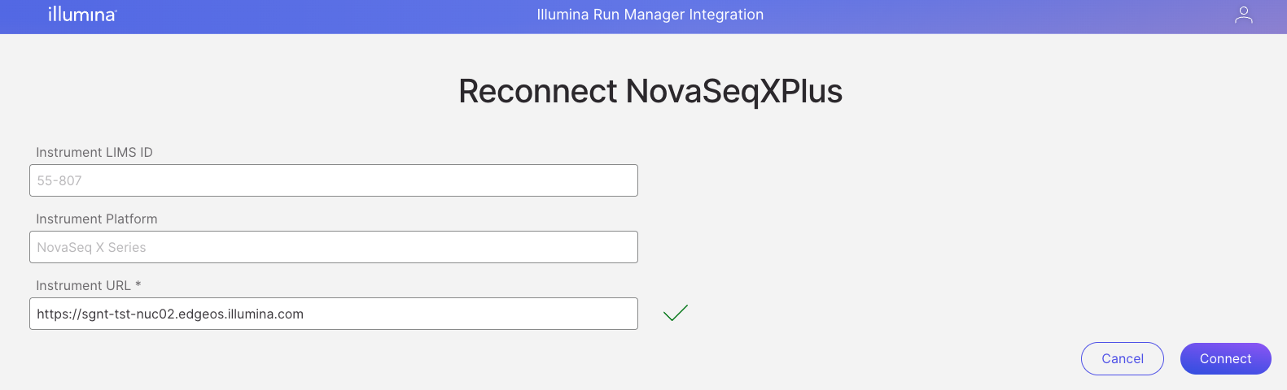Click the required asterisk beside Instrument URL
Viewport: 1287px width, 390px height.
pyautogui.click(x=138, y=284)
